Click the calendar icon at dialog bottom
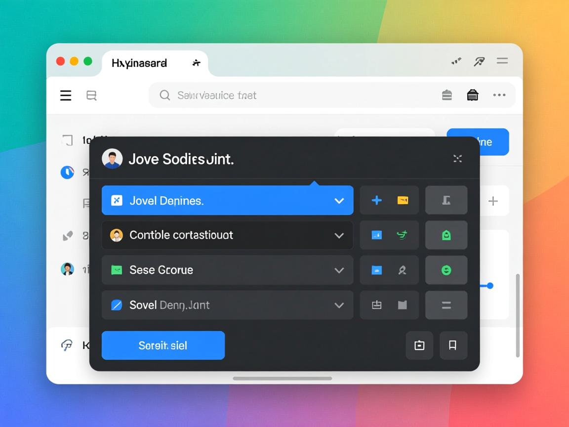 point(419,345)
